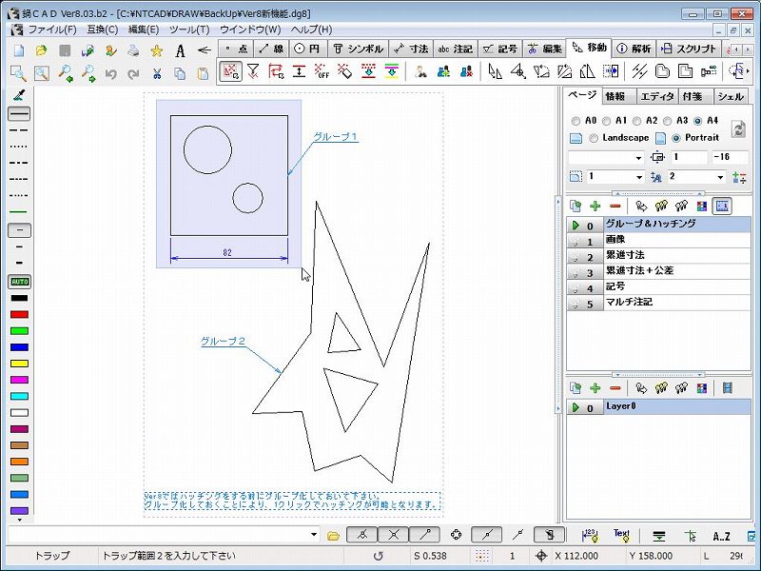Click the Undo arrow icon
This screenshot has width=761, height=571.
pos(110,73)
